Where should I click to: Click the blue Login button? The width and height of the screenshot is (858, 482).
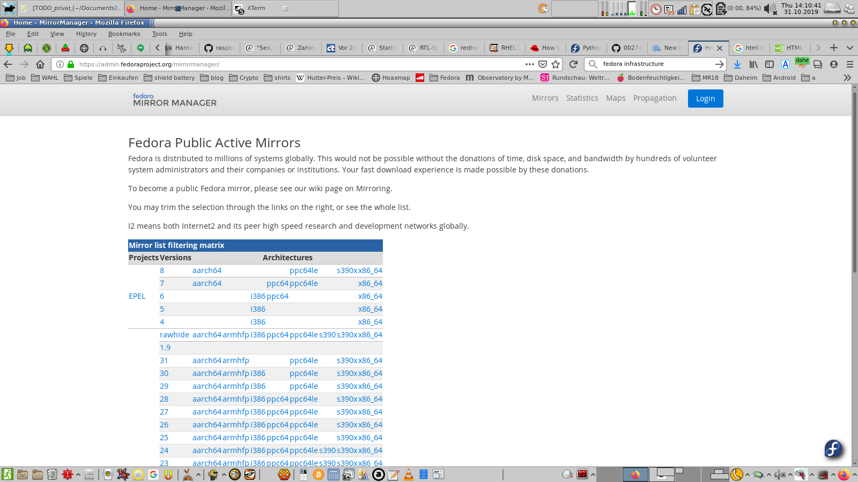point(706,99)
